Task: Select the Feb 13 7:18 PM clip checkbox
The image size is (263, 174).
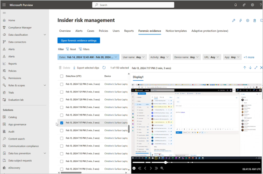Action: pos(62,115)
